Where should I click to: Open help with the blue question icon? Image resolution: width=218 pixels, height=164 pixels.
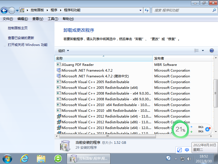(212, 51)
